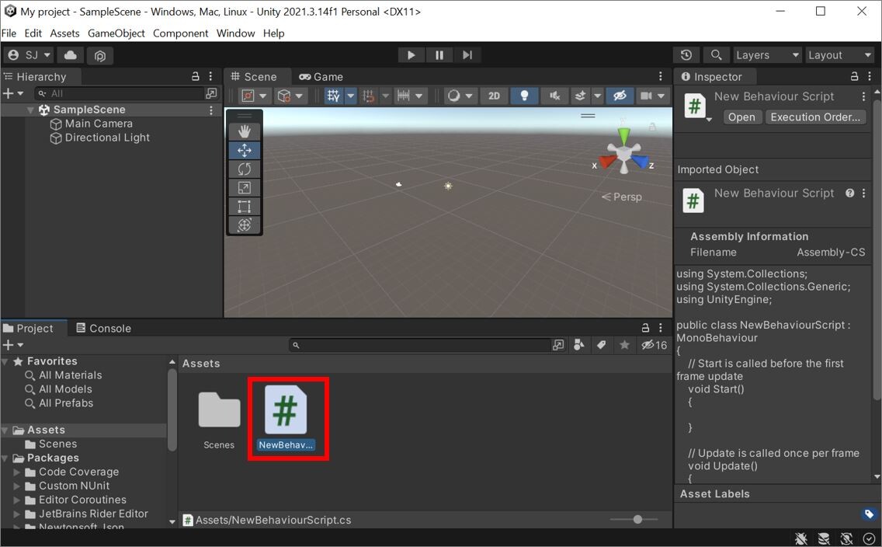
Task: Click Execution Order button
Action: pos(815,117)
